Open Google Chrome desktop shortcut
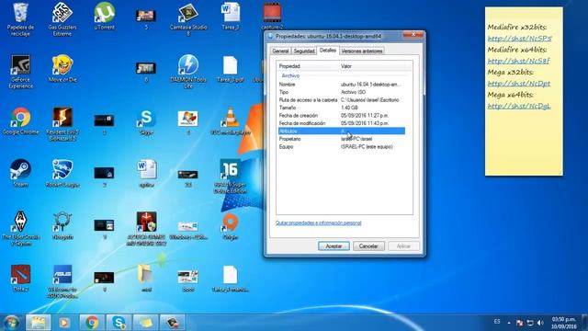588x331 pixels. tap(20, 120)
